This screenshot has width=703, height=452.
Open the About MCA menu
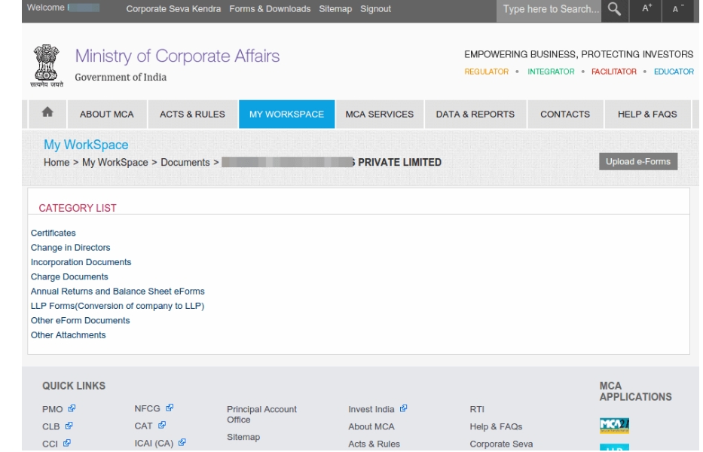tap(107, 114)
